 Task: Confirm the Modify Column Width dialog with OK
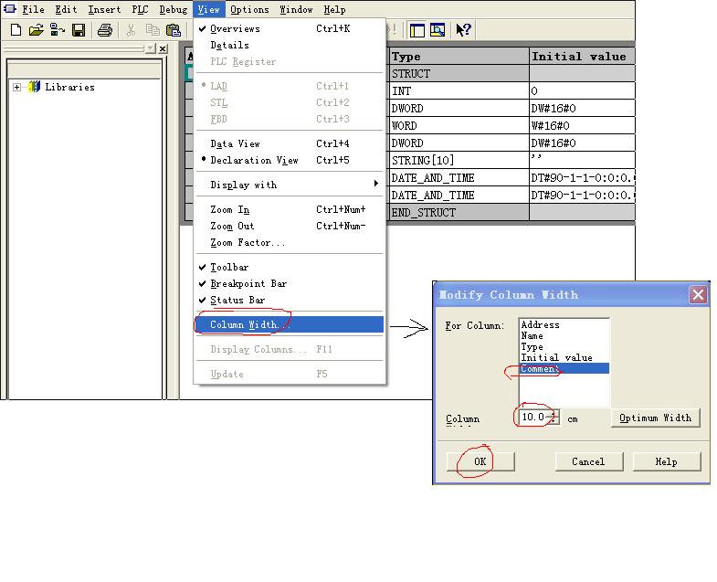480,461
